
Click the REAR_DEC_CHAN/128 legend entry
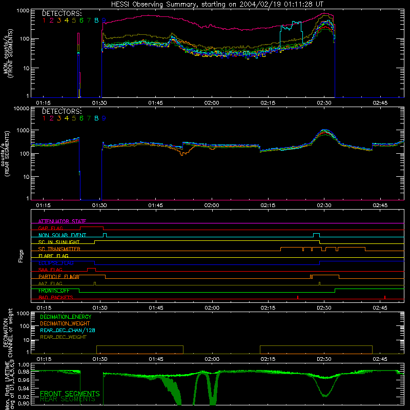(68, 330)
